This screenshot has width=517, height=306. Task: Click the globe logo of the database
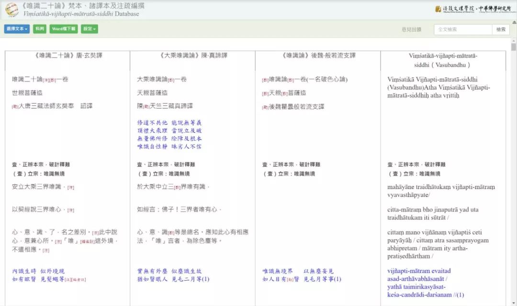click(11, 10)
